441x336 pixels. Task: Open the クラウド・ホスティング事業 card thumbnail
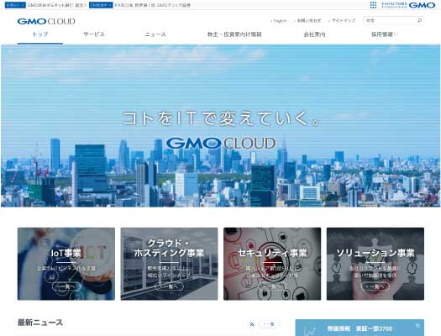[169, 264]
